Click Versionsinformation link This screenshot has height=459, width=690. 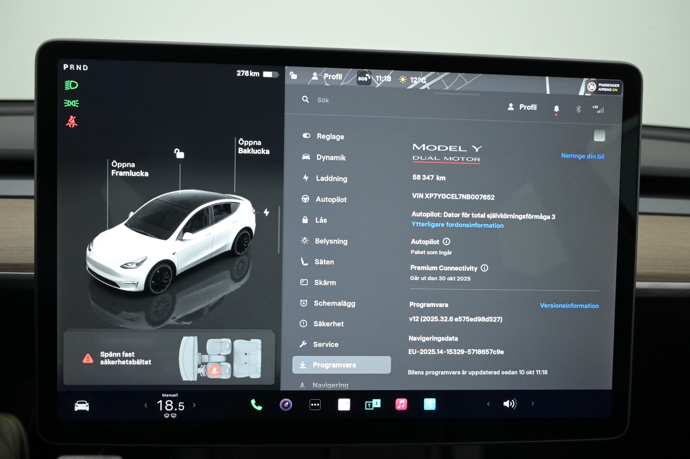point(569,306)
